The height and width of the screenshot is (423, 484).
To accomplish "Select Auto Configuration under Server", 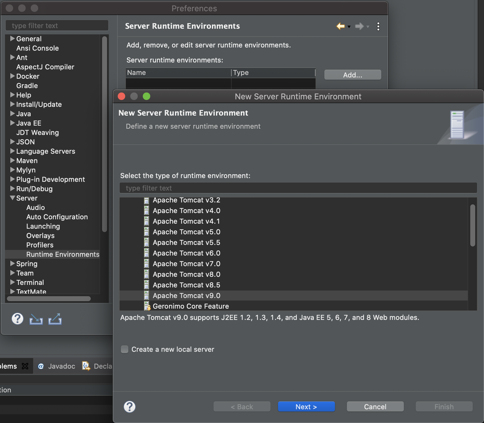I will tap(57, 217).
